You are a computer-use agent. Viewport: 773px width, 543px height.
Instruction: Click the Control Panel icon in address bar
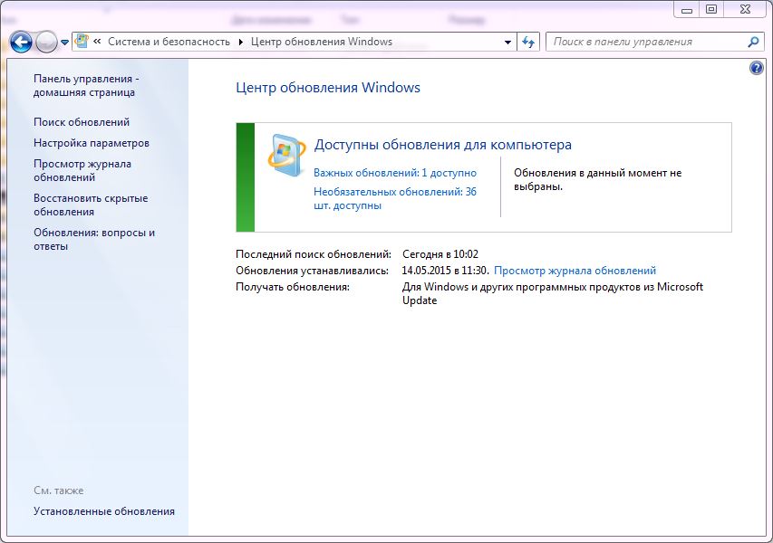tap(82, 42)
